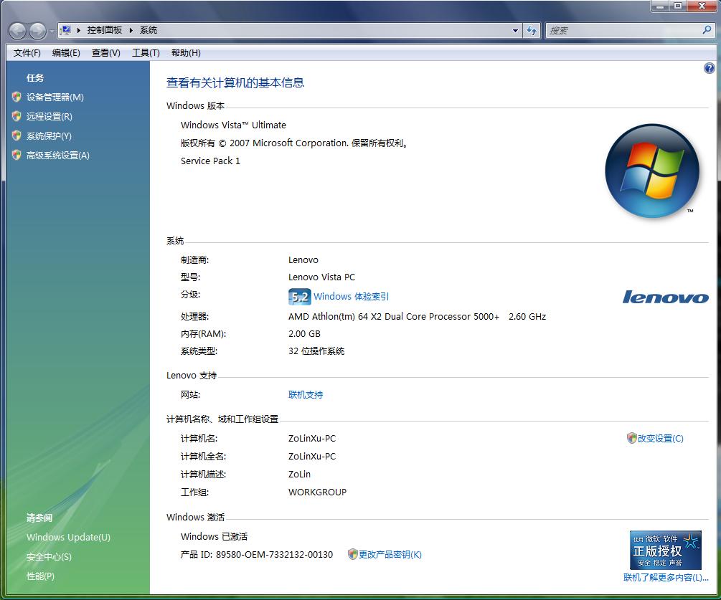This screenshot has height=600, width=721.
Task: Click the 正版授权 genuine software badge
Action: click(x=665, y=550)
